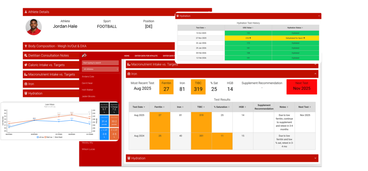Click the Body Composition figure icon
This screenshot has width=368, height=171.
pos(26,46)
